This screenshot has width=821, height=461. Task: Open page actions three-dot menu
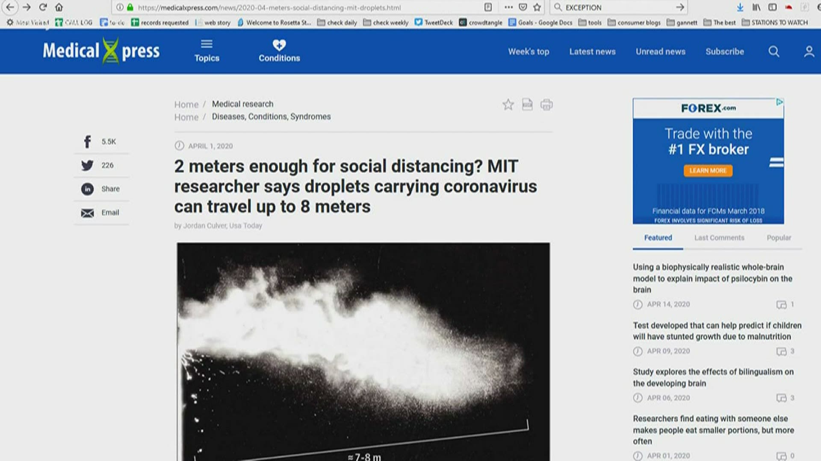(508, 7)
